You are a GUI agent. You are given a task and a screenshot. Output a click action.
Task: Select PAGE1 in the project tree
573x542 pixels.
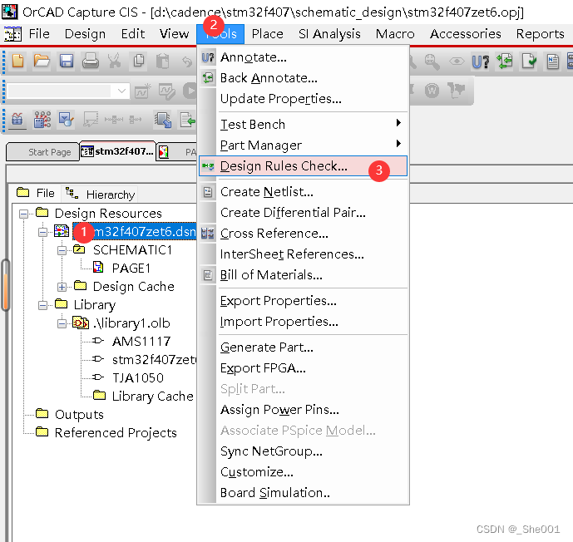click(131, 269)
